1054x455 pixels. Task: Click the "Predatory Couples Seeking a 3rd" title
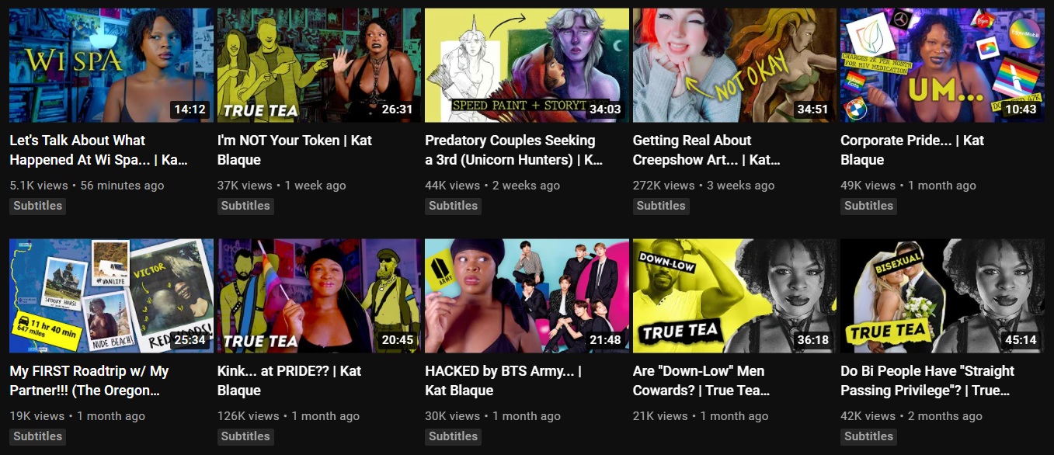click(x=513, y=150)
